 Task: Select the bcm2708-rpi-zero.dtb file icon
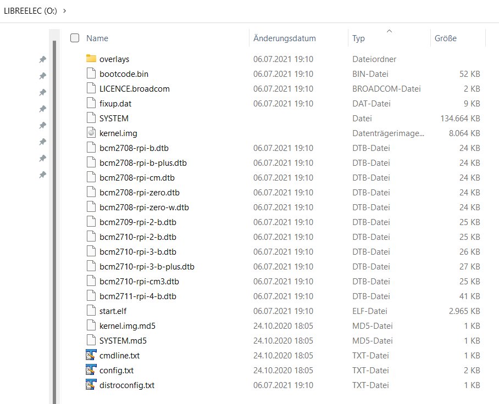point(91,192)
